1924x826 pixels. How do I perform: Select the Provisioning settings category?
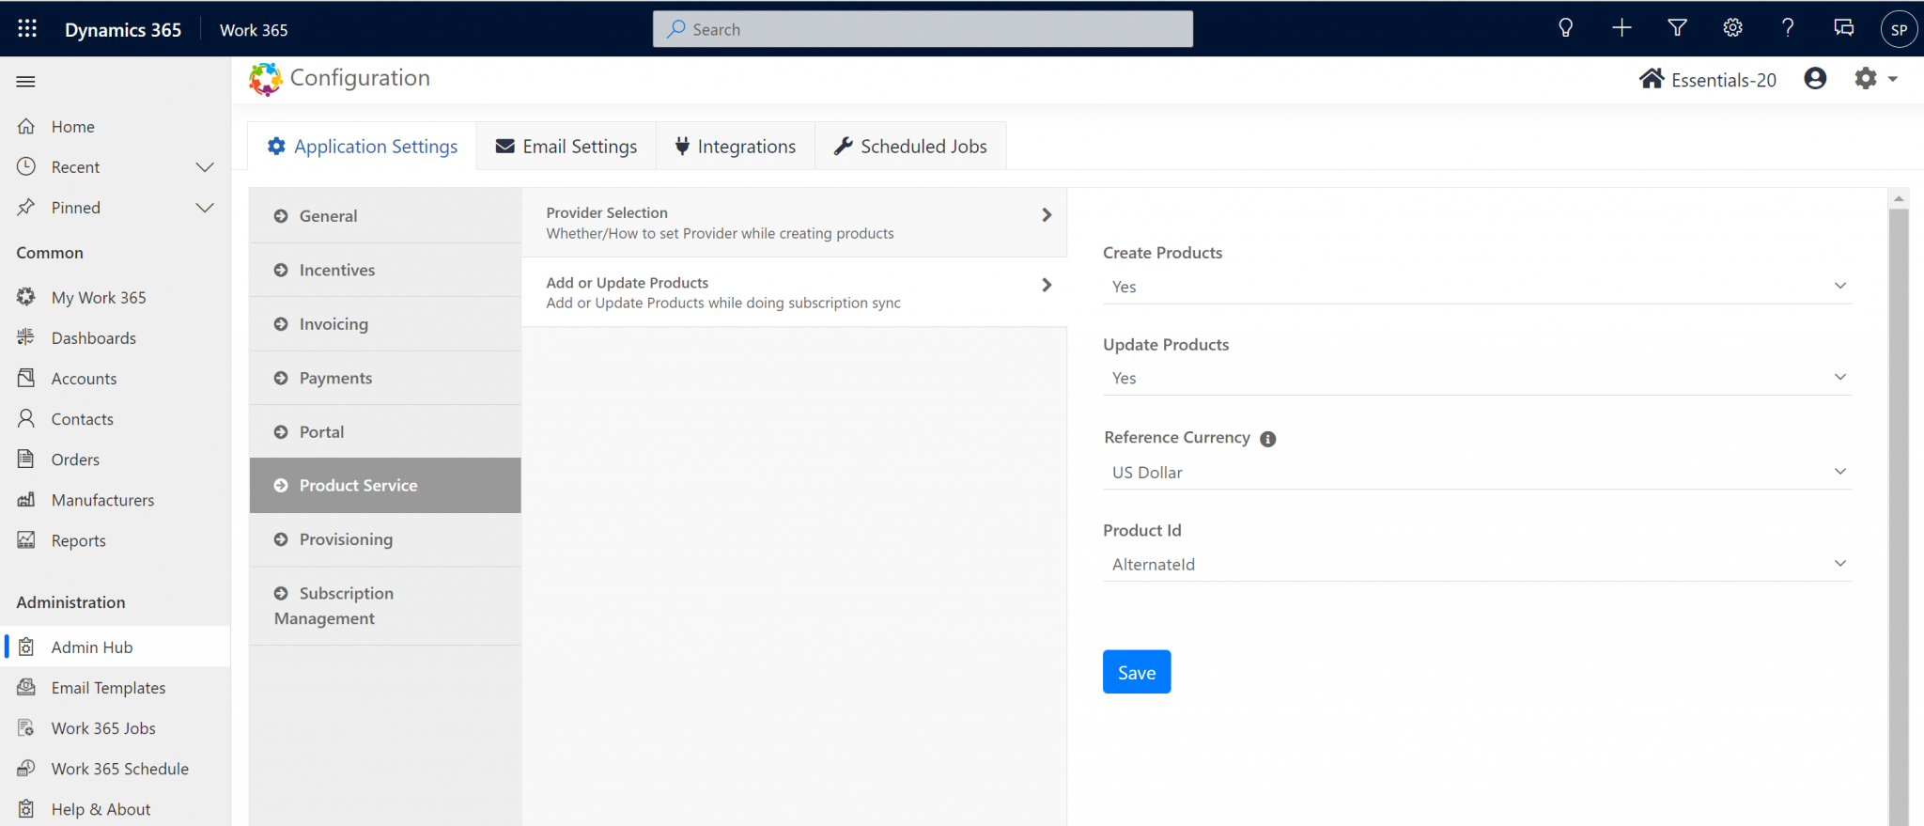pyautogui.click(x=385, y=539)
